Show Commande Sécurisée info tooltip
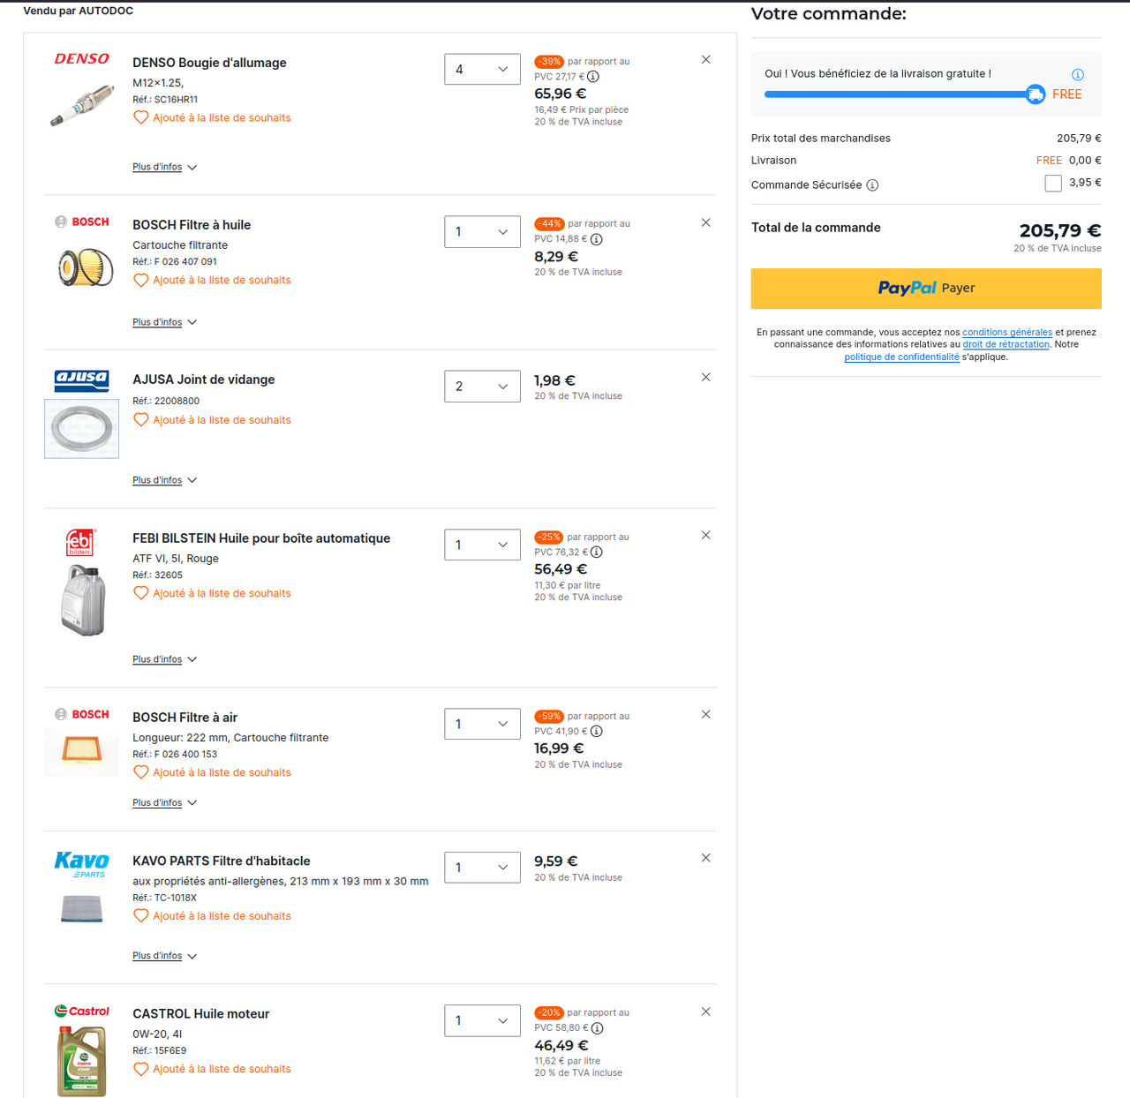This screenshot has height=1098, width=1130. coord(872,185)
